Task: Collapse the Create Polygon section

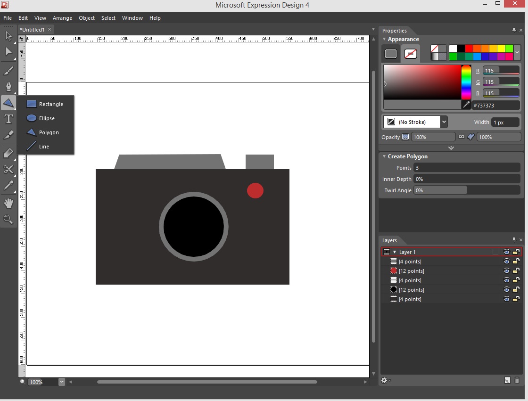Action: [384, 156]
